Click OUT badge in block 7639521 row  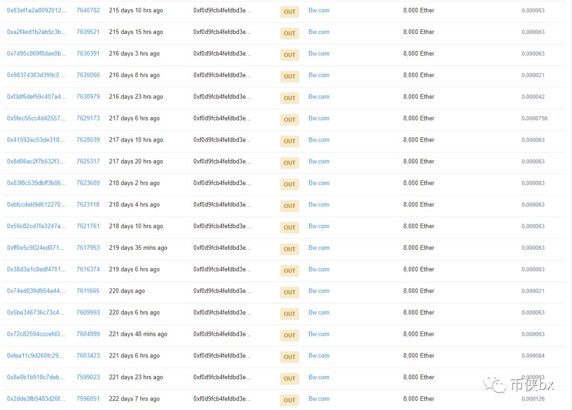click(290, 33)
